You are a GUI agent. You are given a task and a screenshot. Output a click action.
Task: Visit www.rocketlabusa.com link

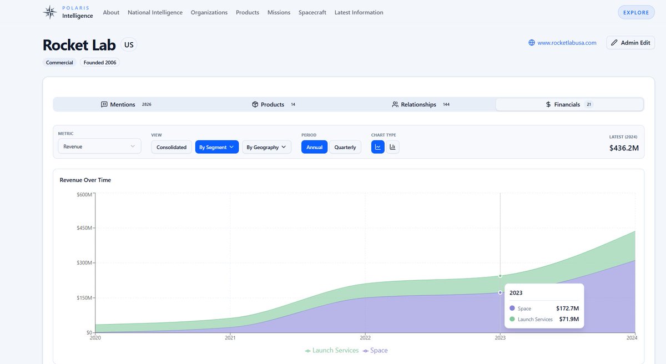567,43
